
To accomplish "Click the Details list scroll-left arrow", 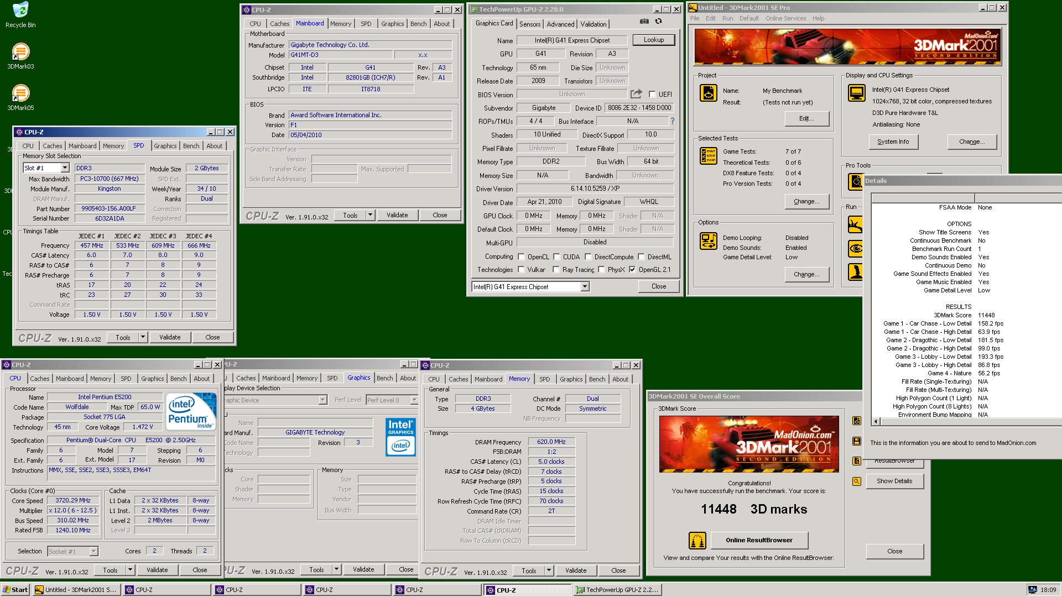I will coord(876,422).
